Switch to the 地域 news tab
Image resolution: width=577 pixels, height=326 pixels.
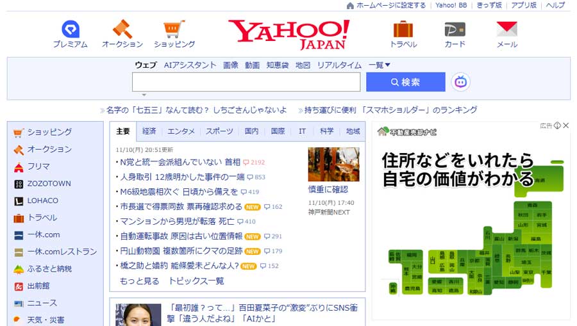[x=353, y=131]
